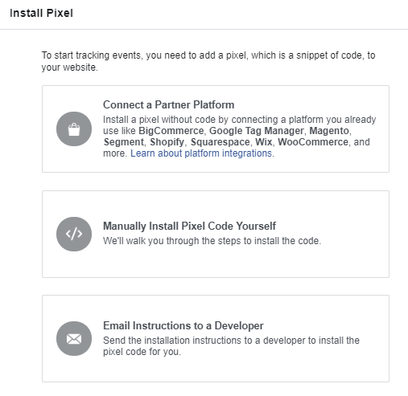Open Learn about platform integrations link
This screenshot has height=396, width=408.
pos(201,153)
